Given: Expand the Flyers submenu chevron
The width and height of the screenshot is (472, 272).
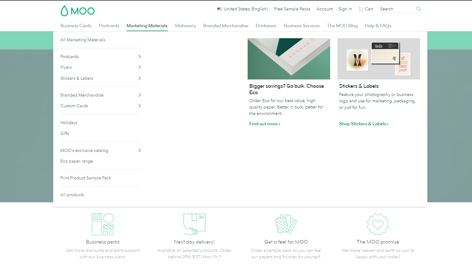Looking at the screenshot, I should click(139, 67).
